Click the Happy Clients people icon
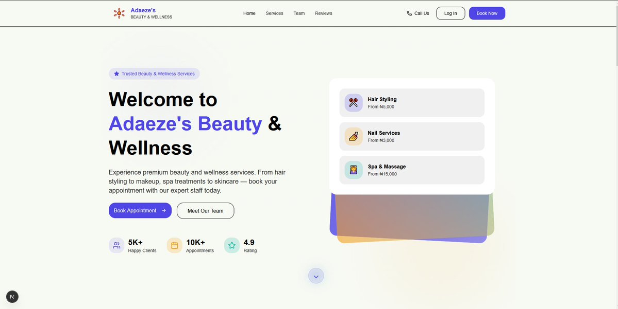The height and width of the screenshot is (309, 618). (x=116, y=245)
